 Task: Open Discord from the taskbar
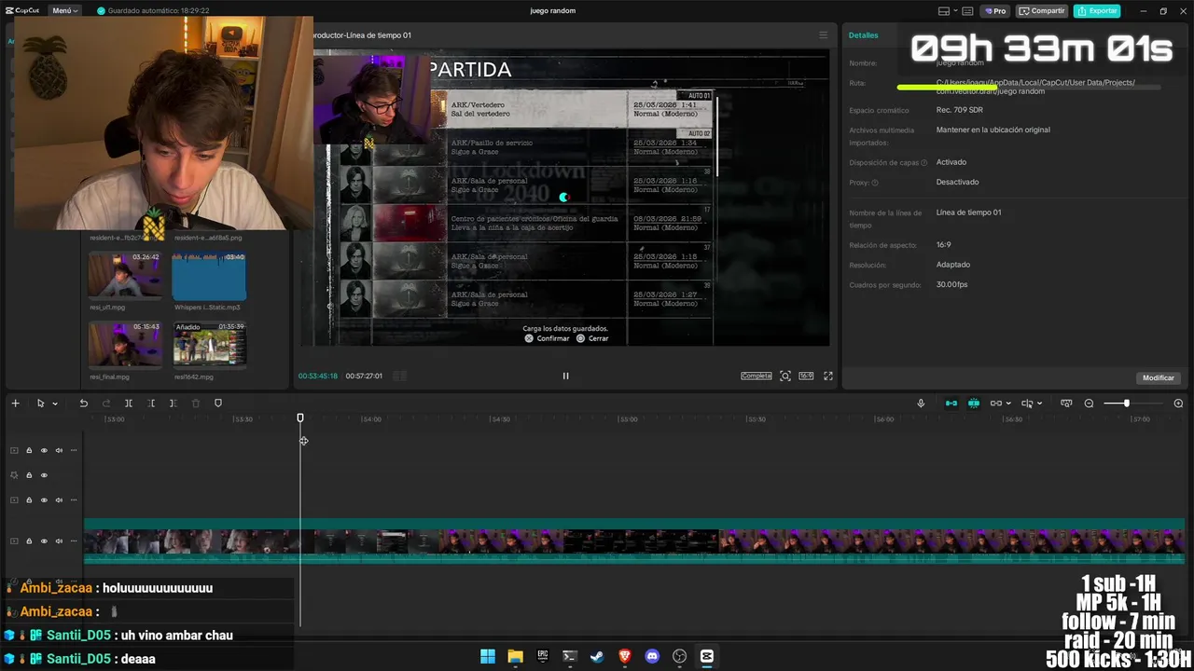click(x=652, y=656)
